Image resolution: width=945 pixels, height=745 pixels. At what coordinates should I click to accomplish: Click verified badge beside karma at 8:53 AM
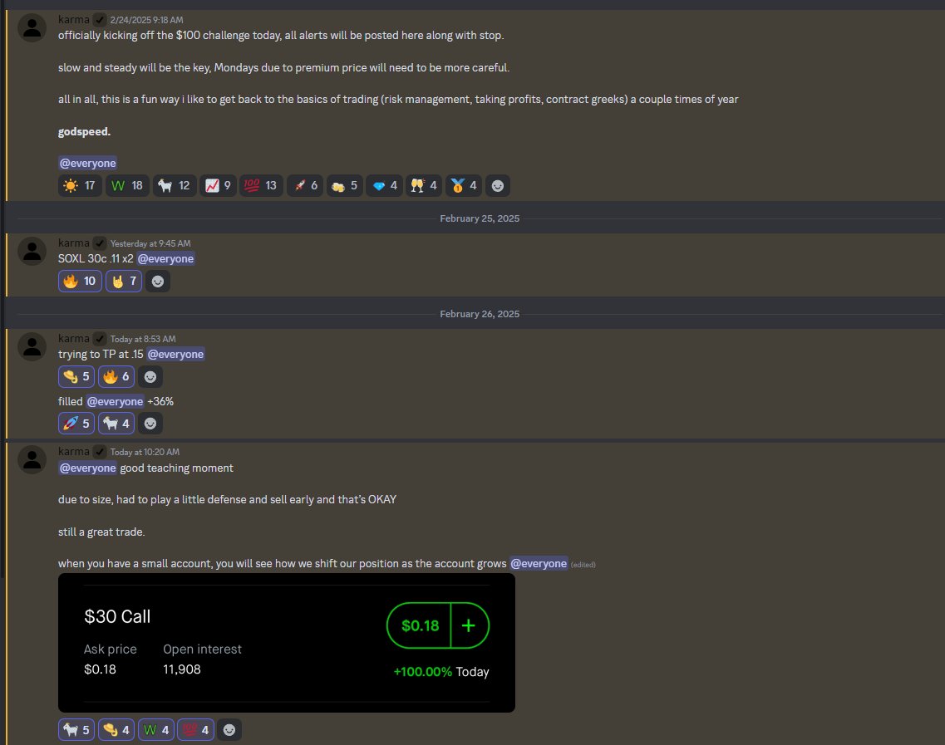coord(100,339)
